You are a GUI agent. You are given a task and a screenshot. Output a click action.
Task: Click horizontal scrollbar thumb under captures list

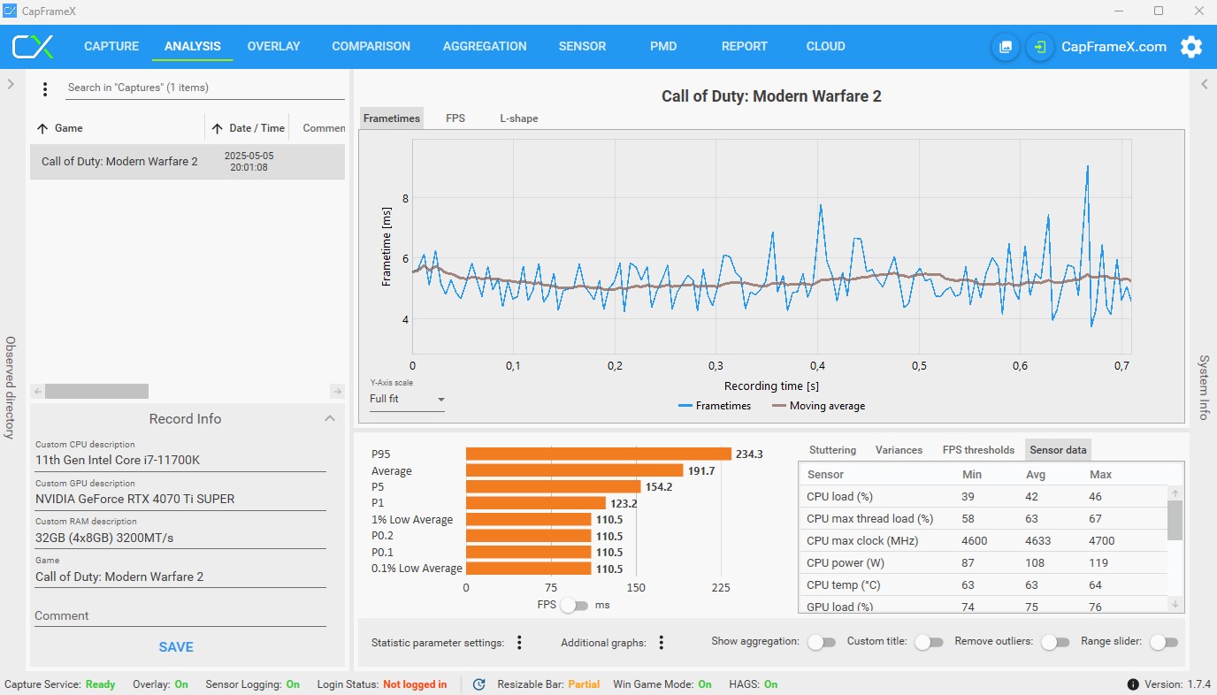pyautogui.click(x=96, y=391)
